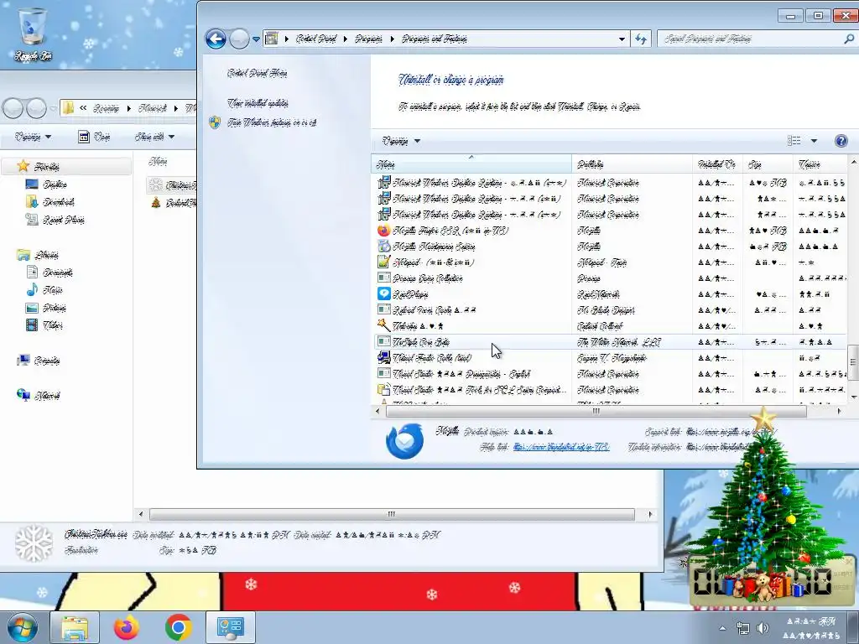Click the Microsoft breadcrumb in Explorer window
Screen dimensions: 859x644
[x=153, y=108]
